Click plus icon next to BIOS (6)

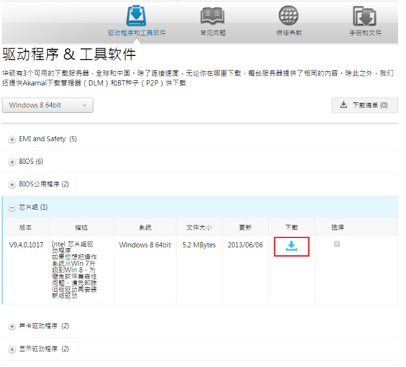[12, 162]
